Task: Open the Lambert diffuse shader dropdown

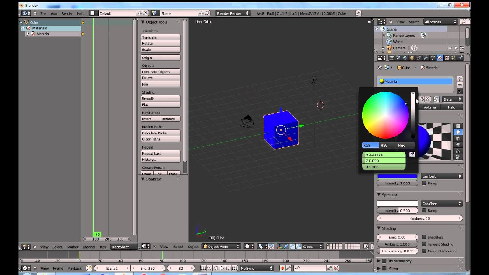Action: click(x=442, y=176)
